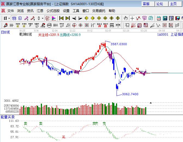Click the 客服 button
183x142 pixels.
(146, 4)
